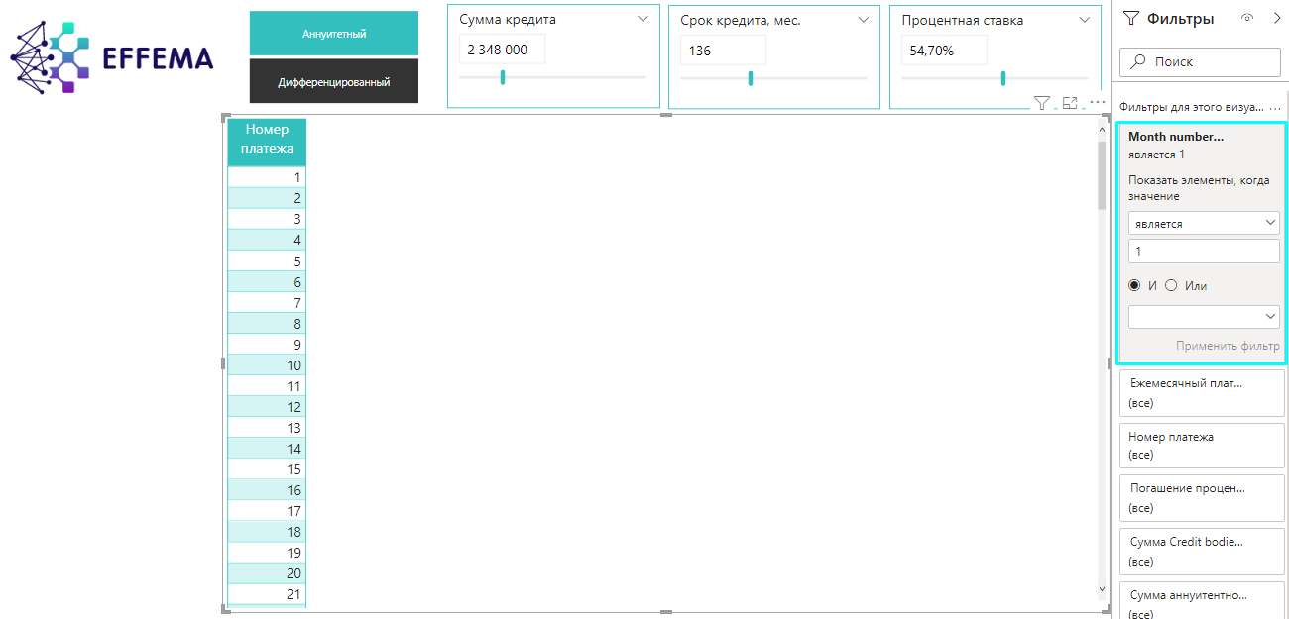The height and width of the screenshot is (619, 1289).
Task: Click the magnifier icon in the Поиск box
Action: point(1139,61)
